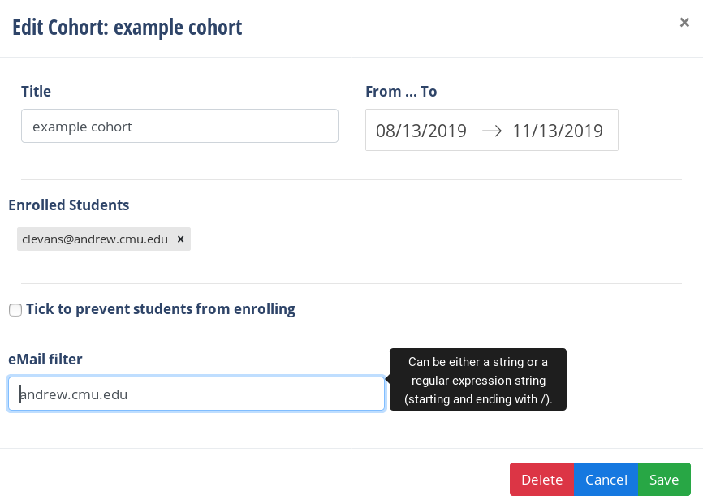Click the Title field label
This screenshot has width=703, height=504.
36,92
